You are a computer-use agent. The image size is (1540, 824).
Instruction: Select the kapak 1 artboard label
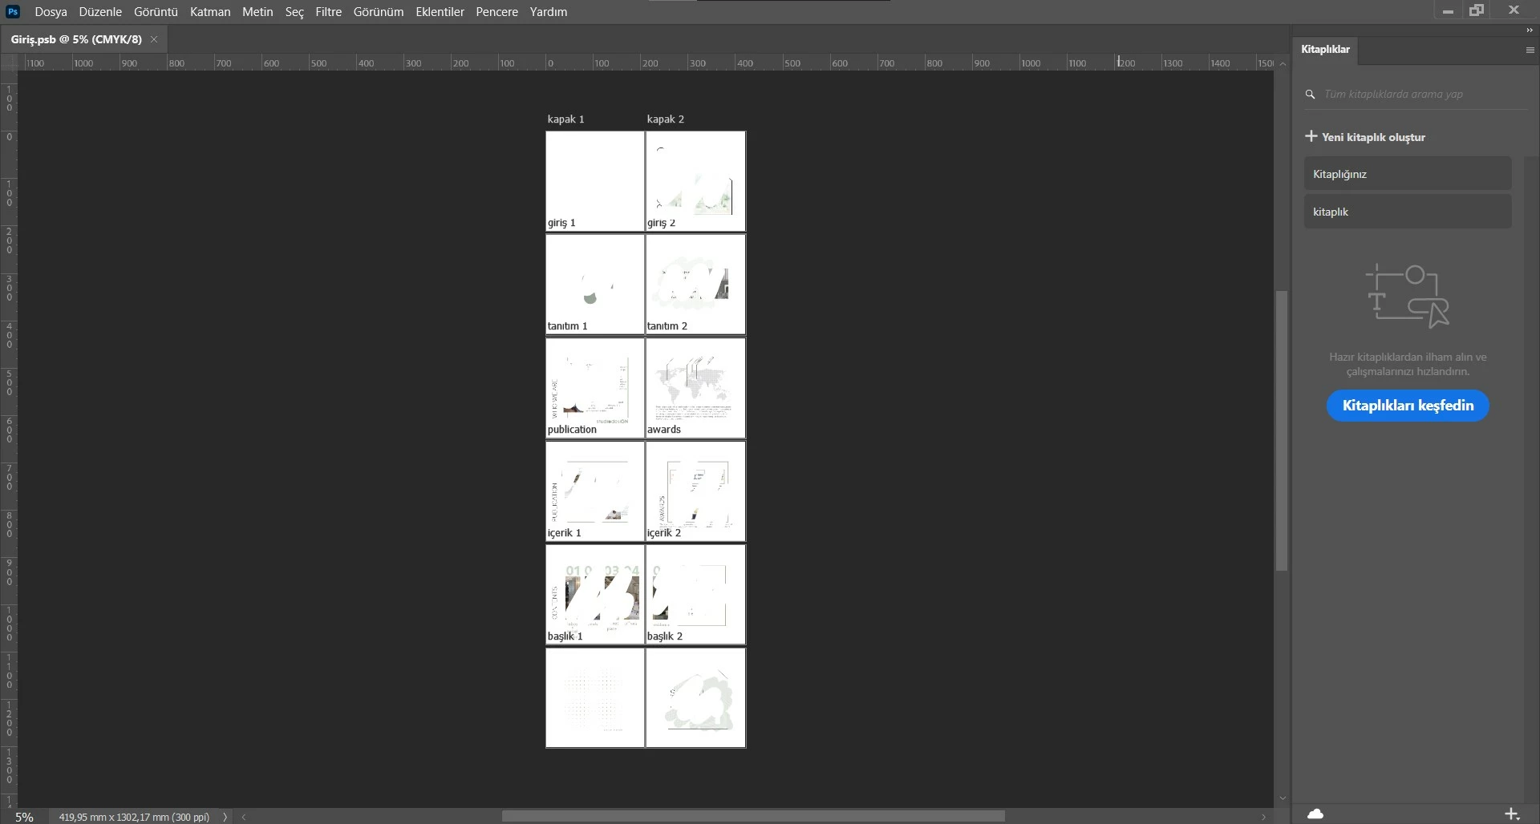pyautogui.click(x=565, y=119)
